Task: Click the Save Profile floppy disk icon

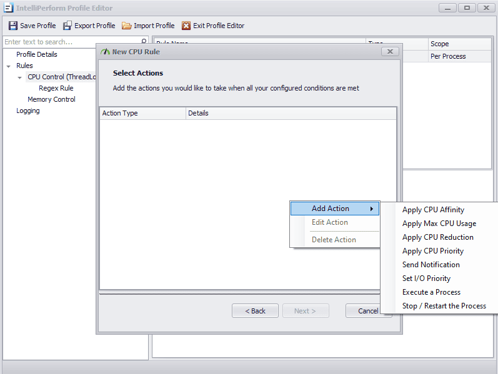Action: click(12, 26)
